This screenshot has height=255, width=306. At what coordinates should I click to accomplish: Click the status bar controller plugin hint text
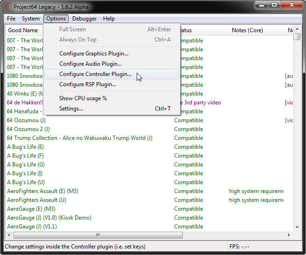[75, 247]
